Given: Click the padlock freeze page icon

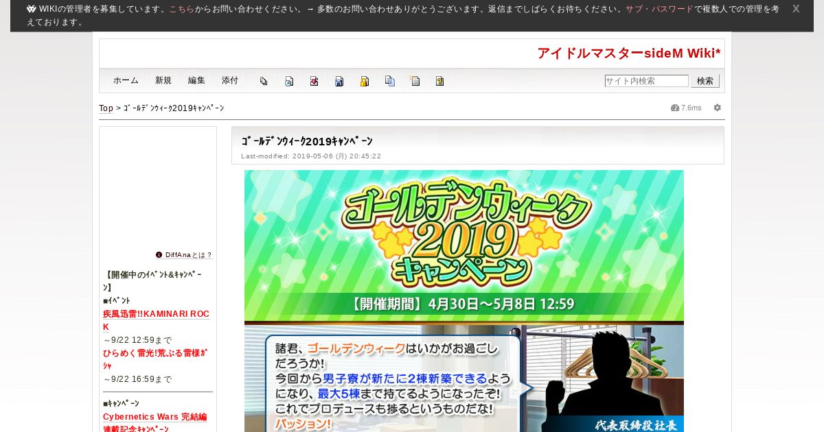Looking at the screenshot, I should 365,81.
